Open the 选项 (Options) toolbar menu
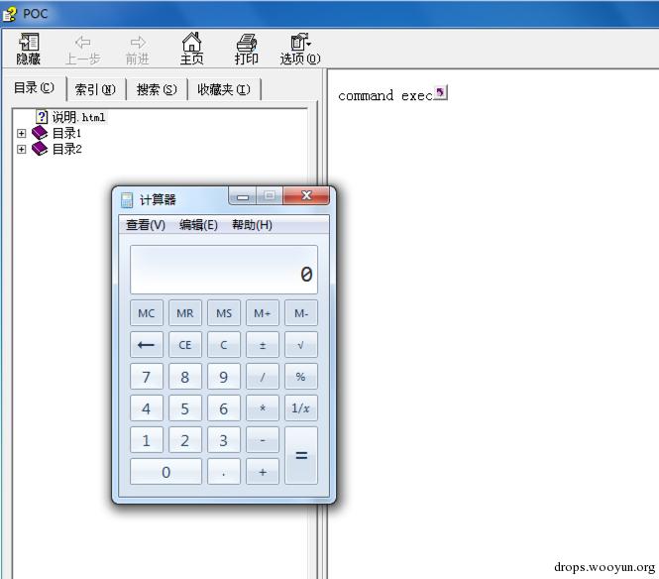Screen dimensions: 659x579 tap(300, 49)
